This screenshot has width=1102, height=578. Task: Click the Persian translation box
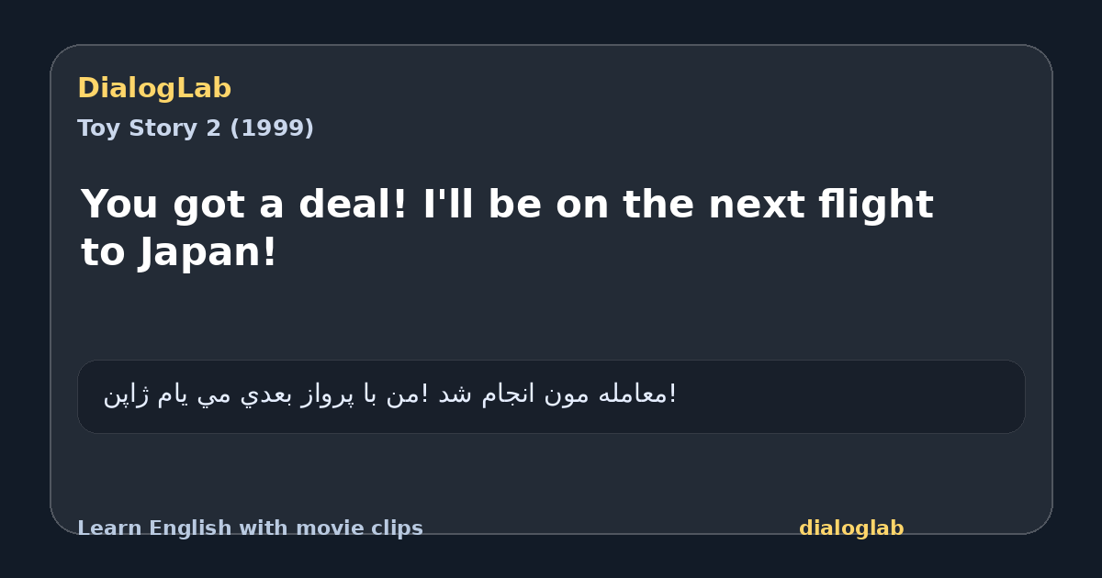coord(551,396)
